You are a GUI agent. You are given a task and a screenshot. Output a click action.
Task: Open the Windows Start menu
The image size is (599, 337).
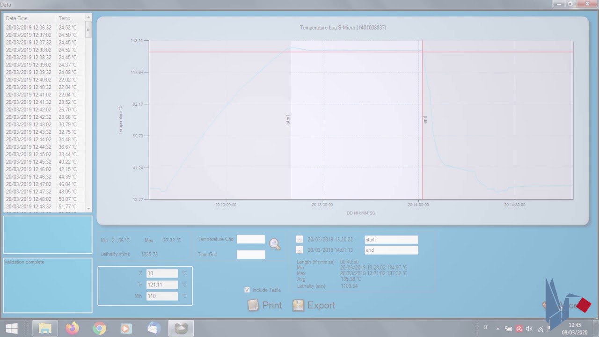point(12,329)
